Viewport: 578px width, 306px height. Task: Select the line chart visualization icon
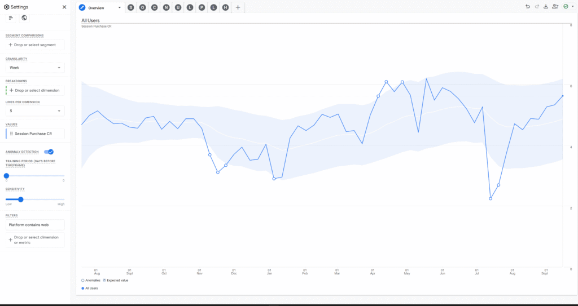[x=11, y=18]
